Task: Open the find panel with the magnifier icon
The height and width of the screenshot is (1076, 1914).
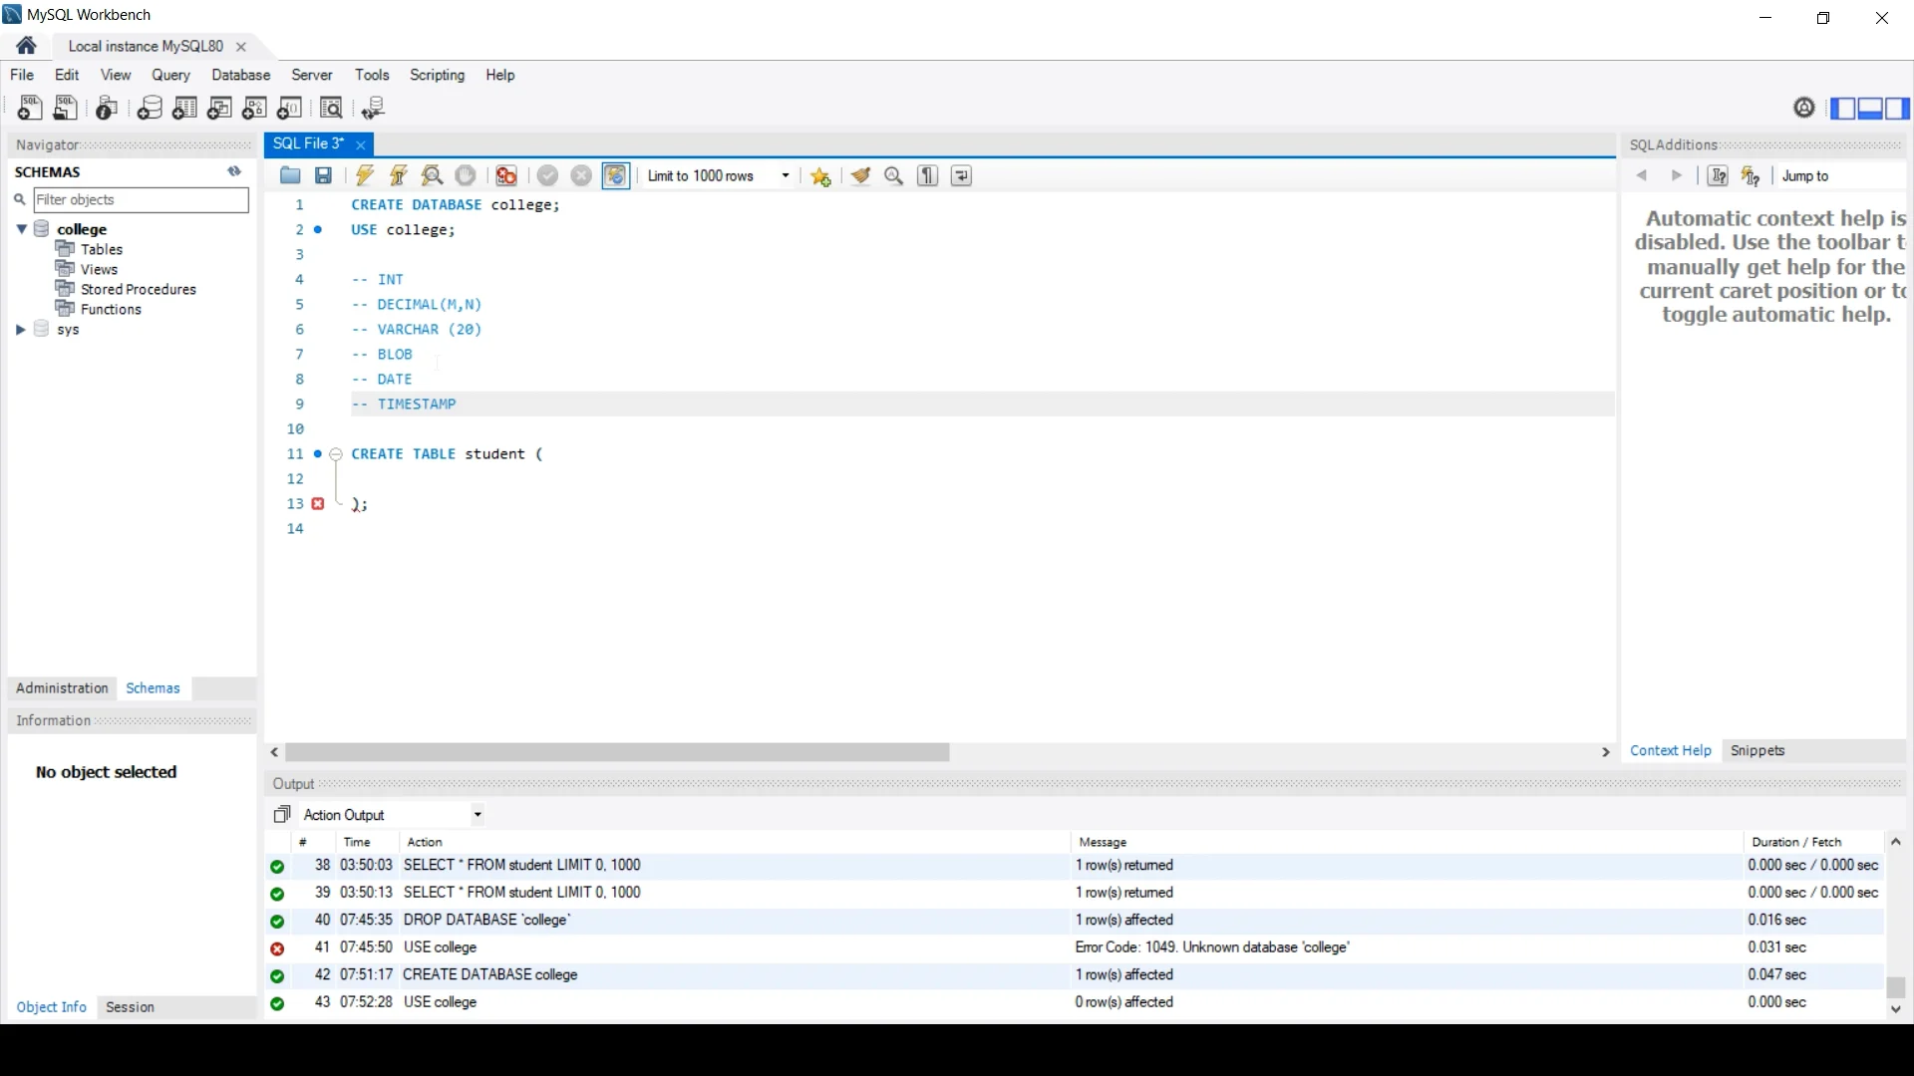Action: [893, 175]
